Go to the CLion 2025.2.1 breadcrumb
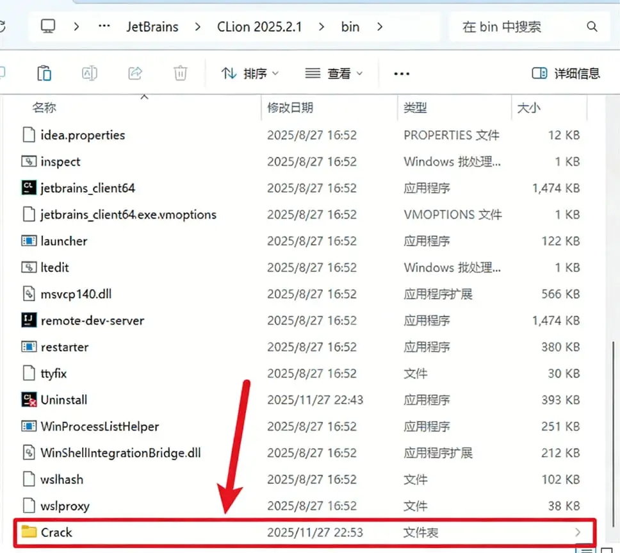Image resolution: width=620 pixels, height=553 pixels. coord(259,27)
